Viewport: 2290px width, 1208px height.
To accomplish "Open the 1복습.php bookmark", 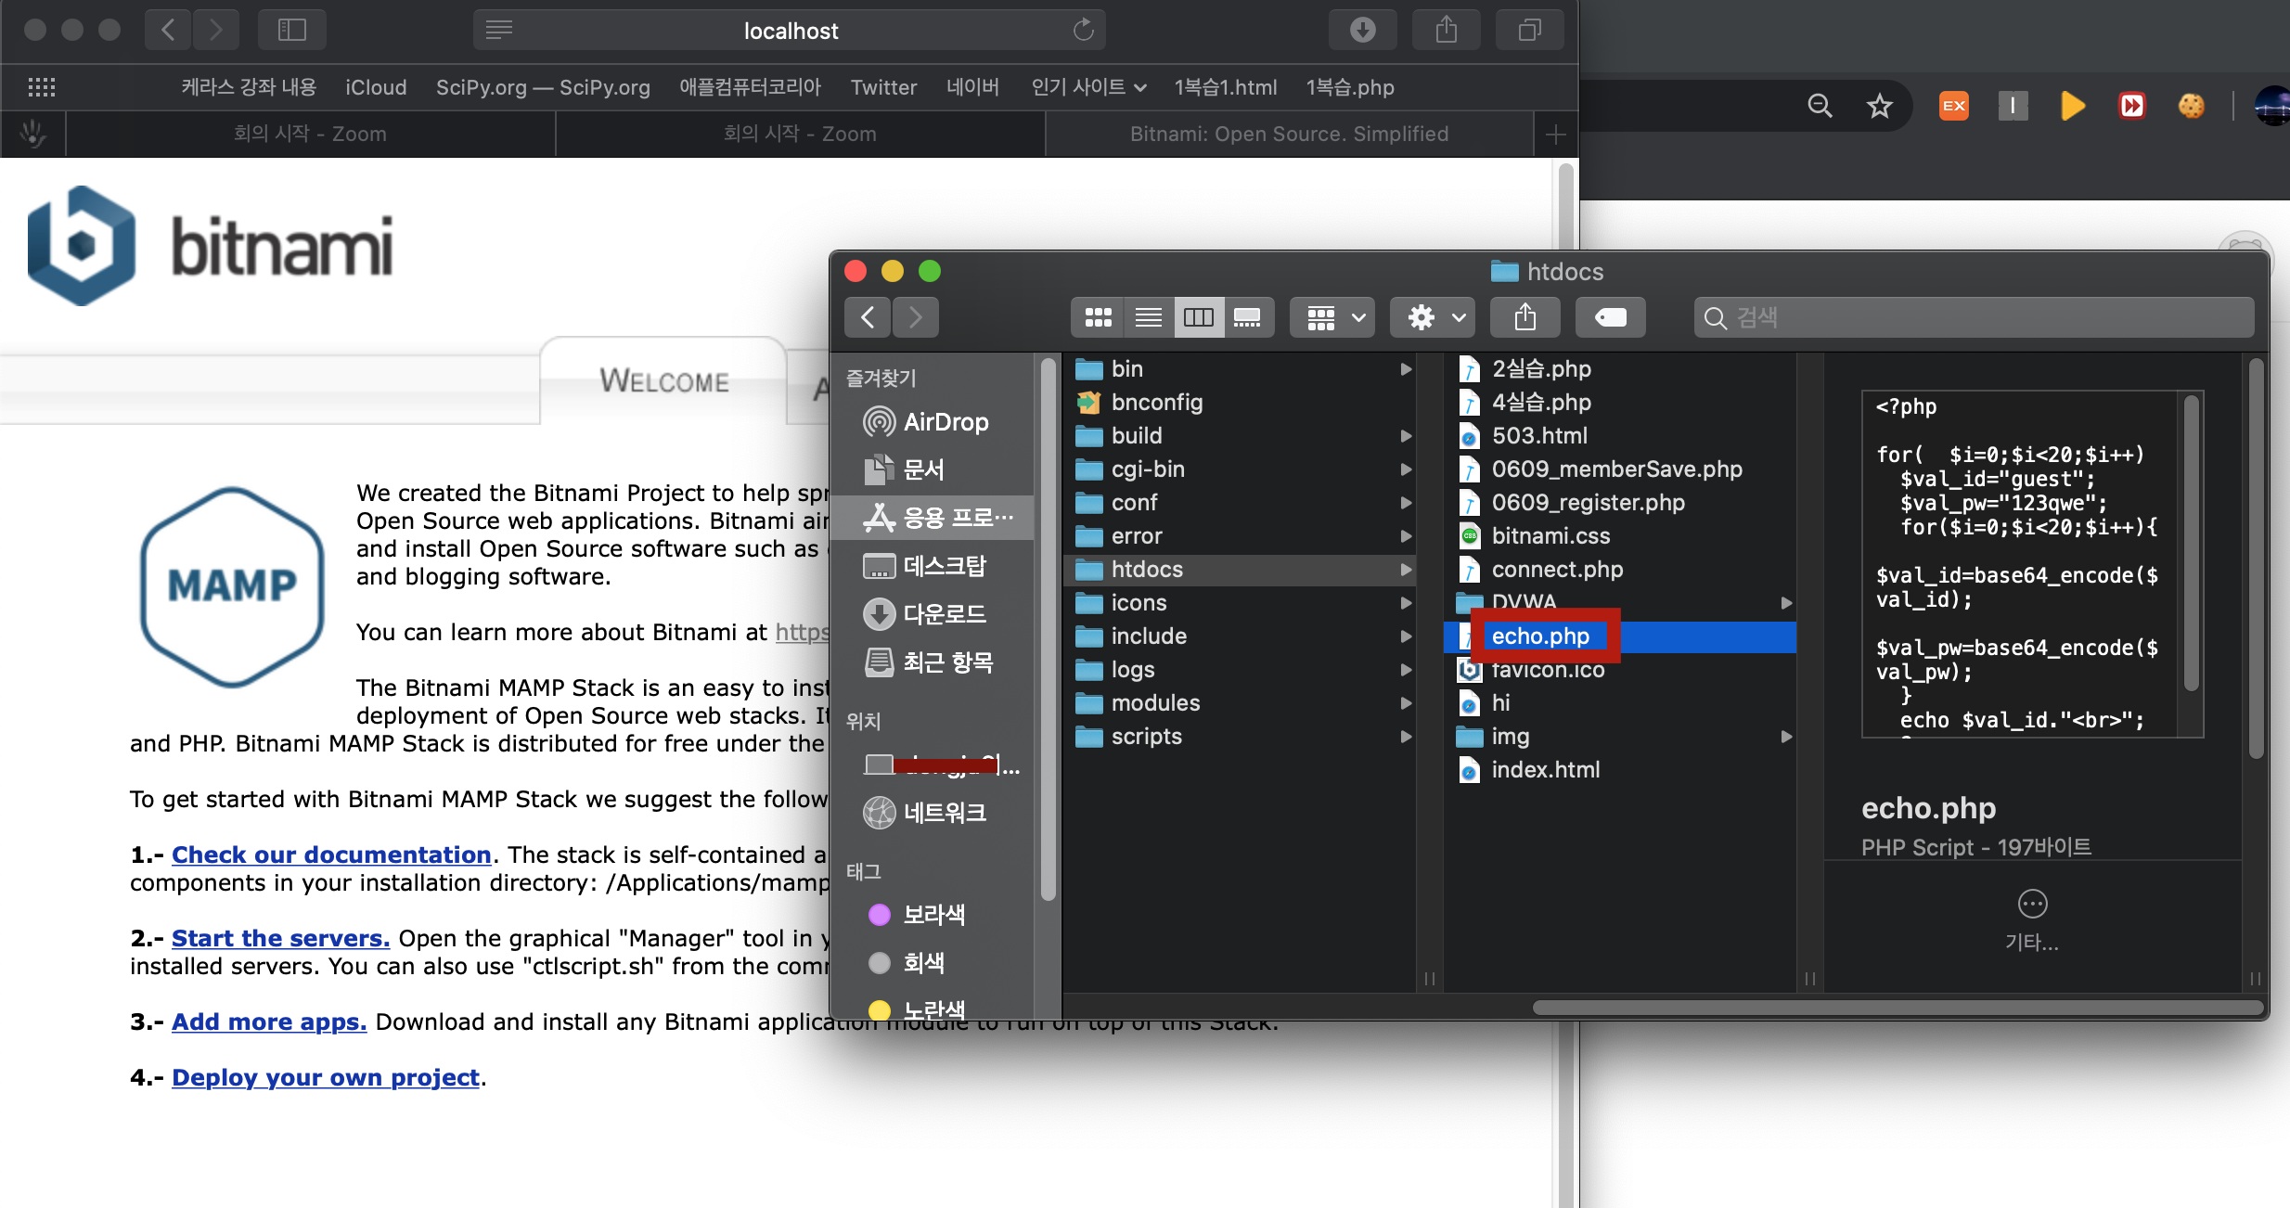I will pos(1350,87).
